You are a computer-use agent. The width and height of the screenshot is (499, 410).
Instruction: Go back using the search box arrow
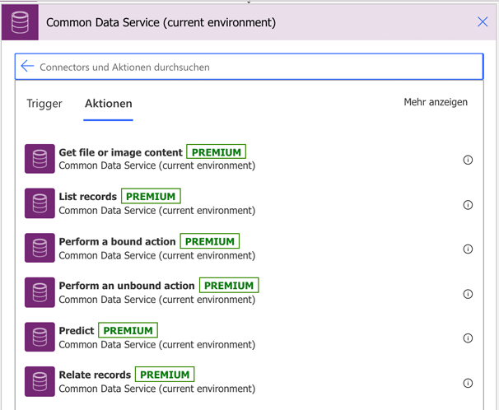27,66
